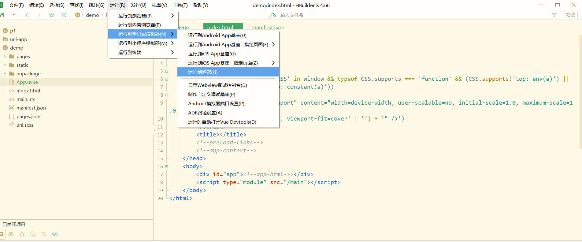Image resolution: width=582 pixels, height=242 pixels.
Task: Open the bug debug icon at the bottom
Action: [x=22, y=234]
